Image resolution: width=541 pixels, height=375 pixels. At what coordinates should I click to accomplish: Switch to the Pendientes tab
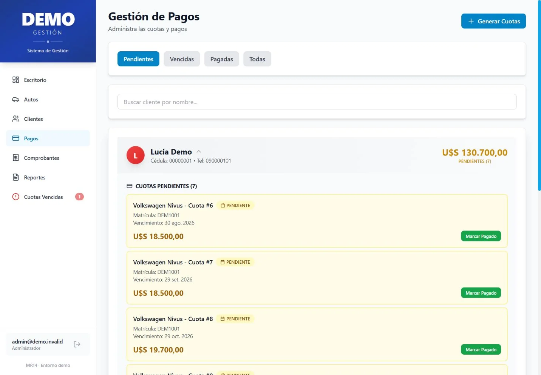pos(138,59)
